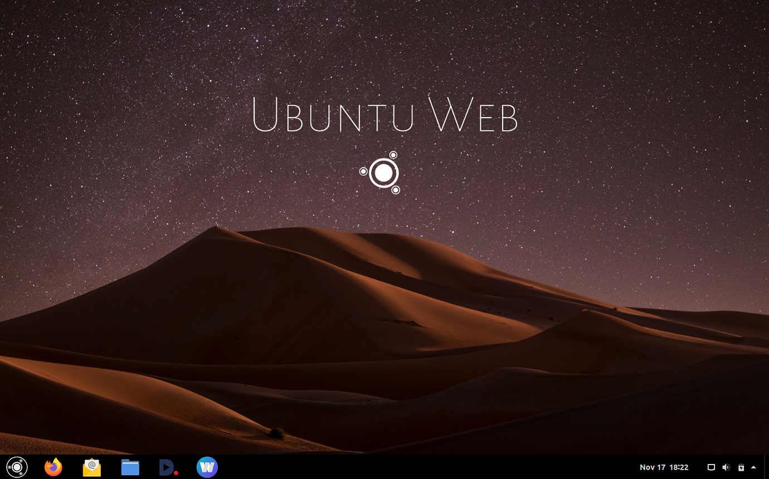Toggle screen mirroring via the display icon
Screen dimensions: 769x479
711,467
